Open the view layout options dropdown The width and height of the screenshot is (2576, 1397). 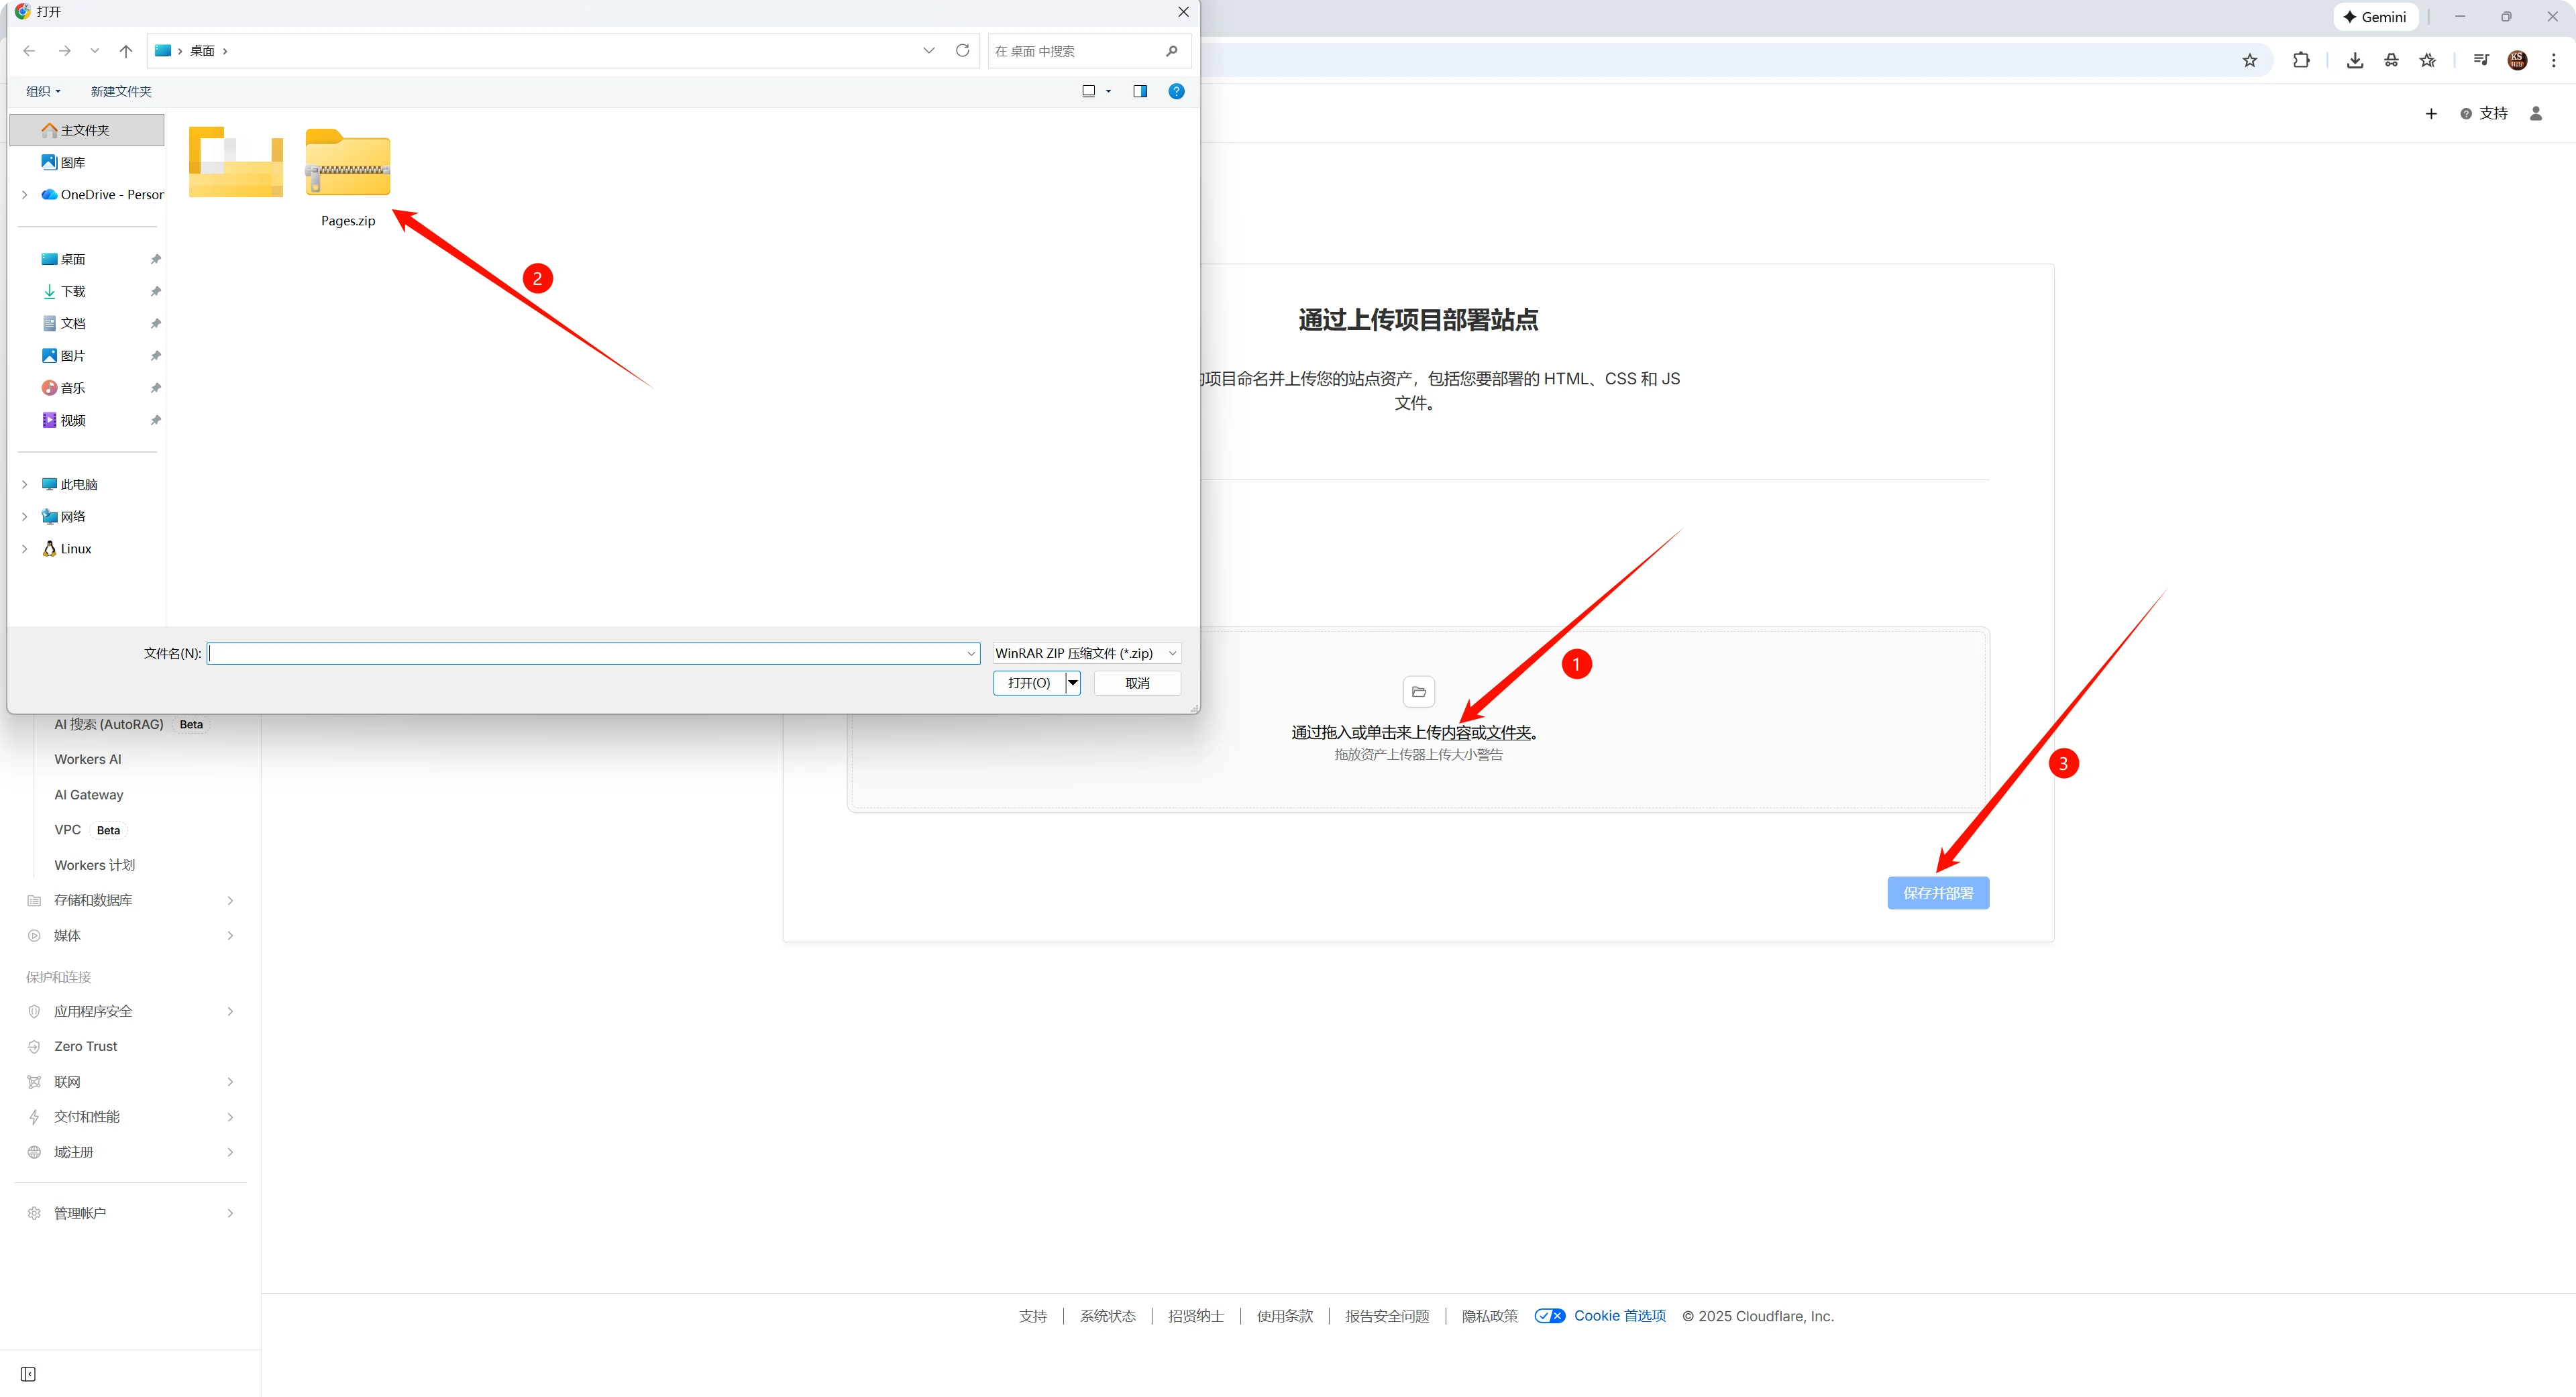[x=1108, y=91]
